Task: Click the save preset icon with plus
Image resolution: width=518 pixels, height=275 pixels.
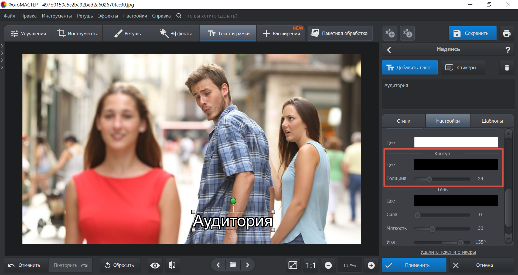Action: point(390,33)
